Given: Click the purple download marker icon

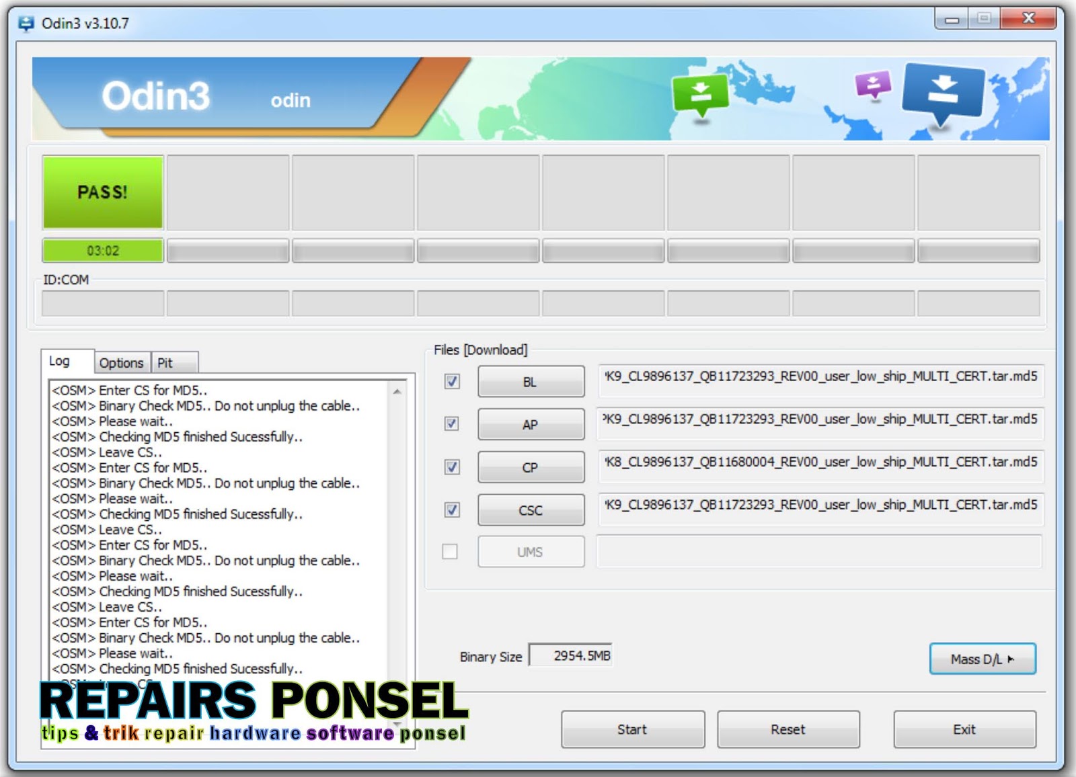Looking at the screenshot, I should click(873, 85).
